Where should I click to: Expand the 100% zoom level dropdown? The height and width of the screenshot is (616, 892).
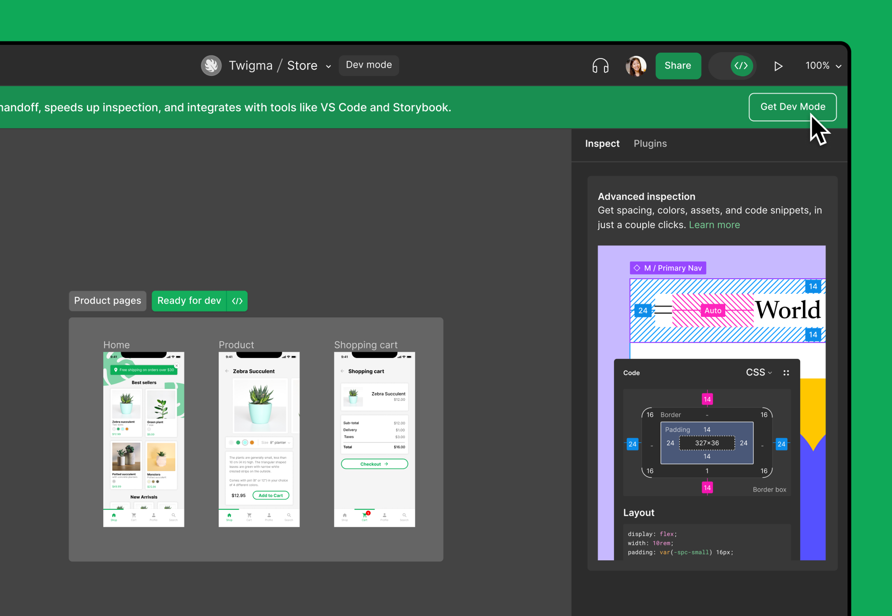tap(823, 66)
